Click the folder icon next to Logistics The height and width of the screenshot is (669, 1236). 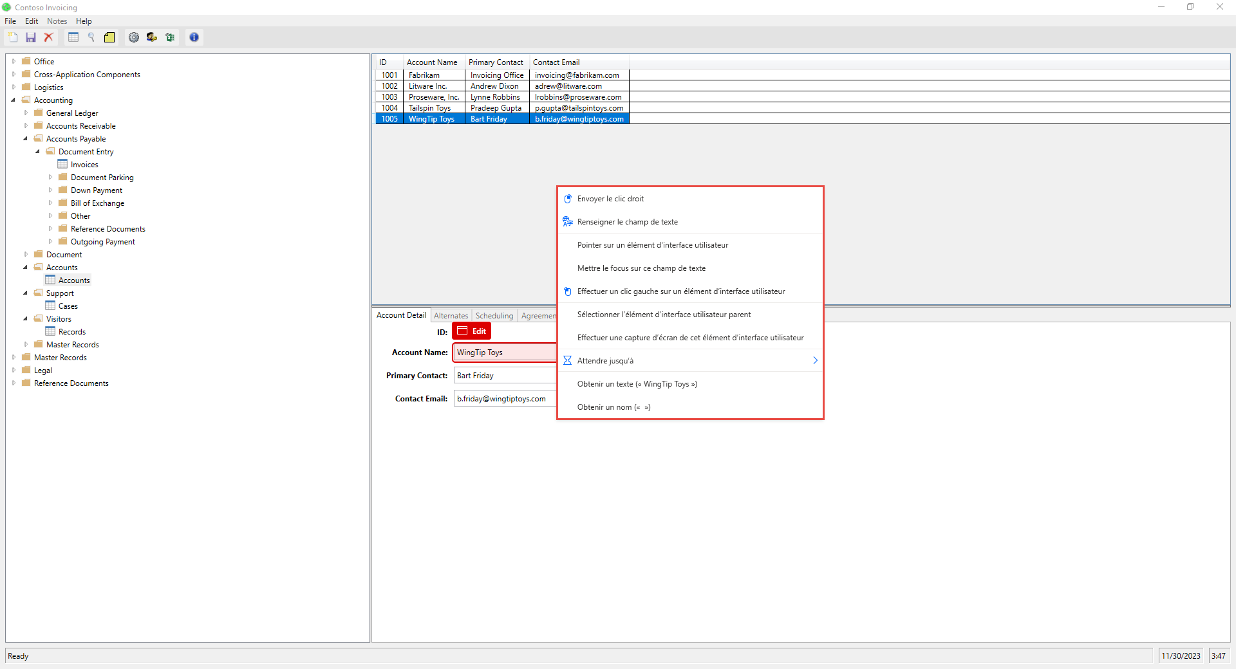[26, 87]
